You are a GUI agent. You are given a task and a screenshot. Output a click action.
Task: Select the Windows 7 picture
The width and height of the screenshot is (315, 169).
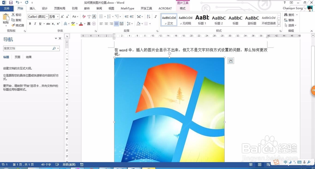point(169,110)
